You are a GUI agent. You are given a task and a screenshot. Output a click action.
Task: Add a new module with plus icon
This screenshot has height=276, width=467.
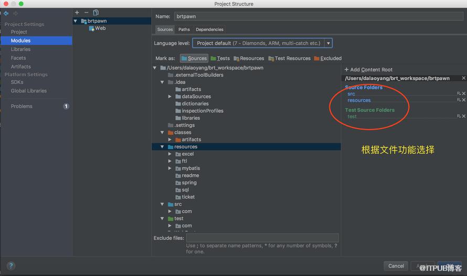pos(77,13)
